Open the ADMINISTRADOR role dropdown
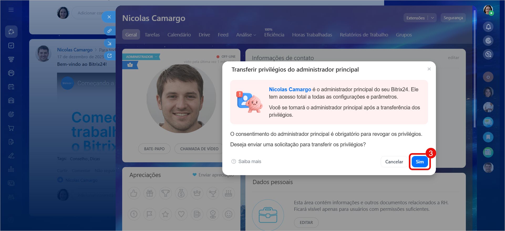The image size is (505, 231). pos(141,57)
